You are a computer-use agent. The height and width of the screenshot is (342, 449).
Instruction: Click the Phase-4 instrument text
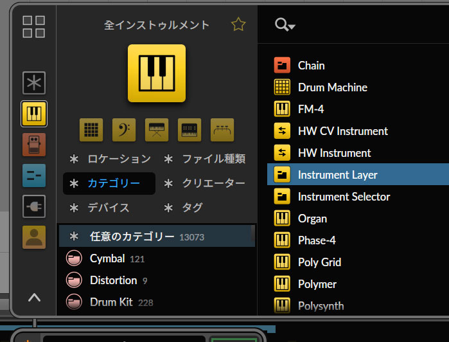(x=317, y=240)
